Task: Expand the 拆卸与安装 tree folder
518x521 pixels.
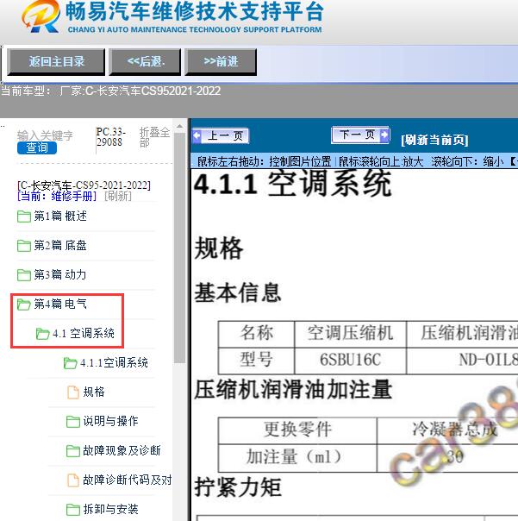Action: 110,509
